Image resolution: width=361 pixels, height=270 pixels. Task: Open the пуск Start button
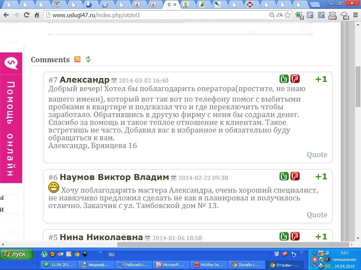pos(17,255)
